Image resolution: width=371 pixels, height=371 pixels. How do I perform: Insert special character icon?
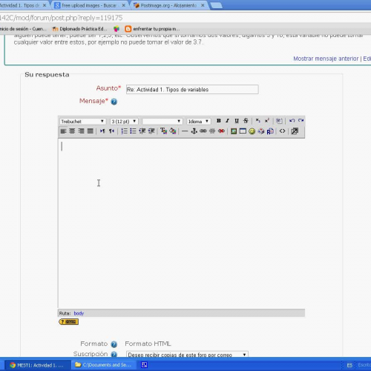point(261,131)
